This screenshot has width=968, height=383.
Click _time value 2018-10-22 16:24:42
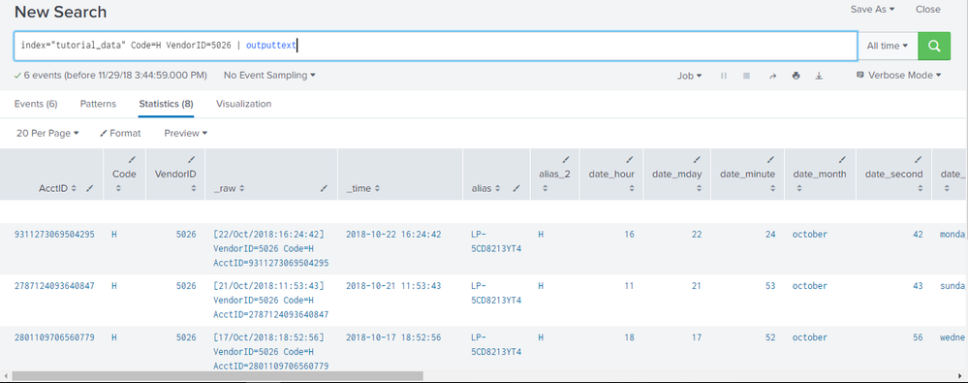click(393, 234)
